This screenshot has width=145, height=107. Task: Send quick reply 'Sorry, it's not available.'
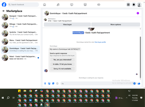(62, 69)
